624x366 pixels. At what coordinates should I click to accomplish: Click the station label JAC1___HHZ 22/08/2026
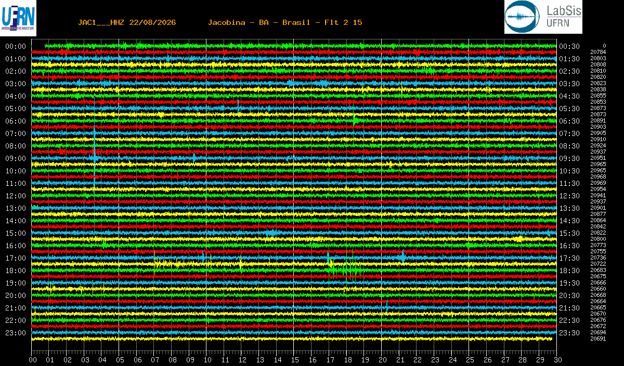click(127, 22)
